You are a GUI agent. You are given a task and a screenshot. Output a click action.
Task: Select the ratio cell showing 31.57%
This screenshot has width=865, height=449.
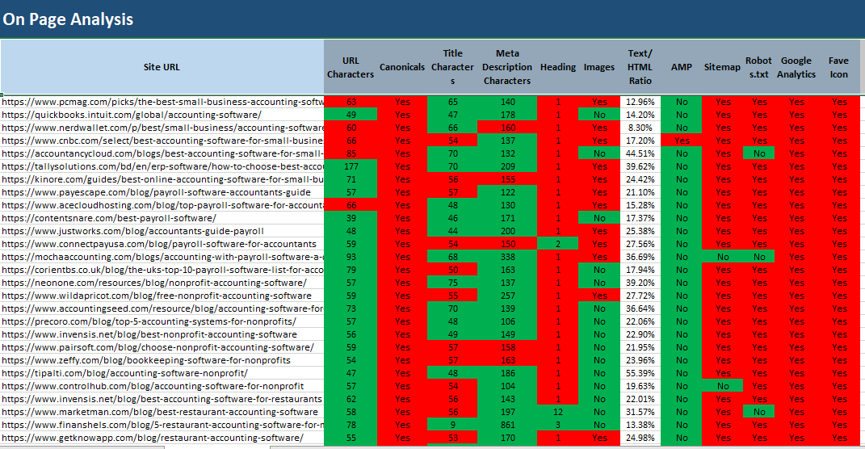(x=640, y=412)
